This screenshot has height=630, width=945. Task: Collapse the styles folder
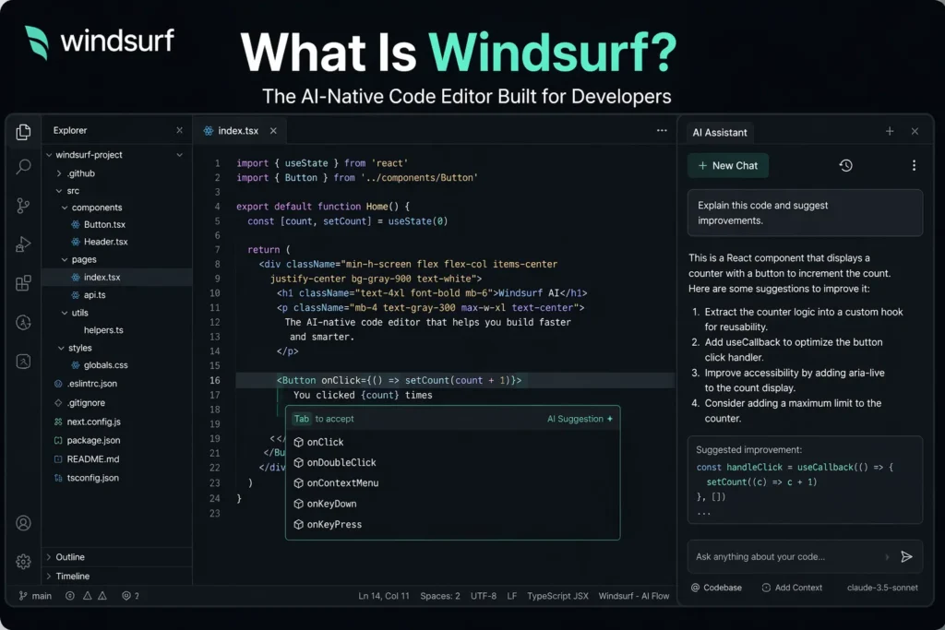[61, 348]
